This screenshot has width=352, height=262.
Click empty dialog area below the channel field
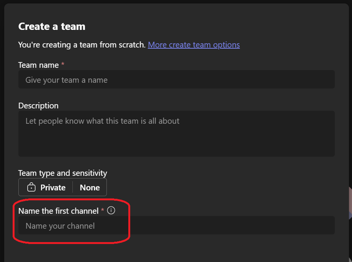(176, 248)
